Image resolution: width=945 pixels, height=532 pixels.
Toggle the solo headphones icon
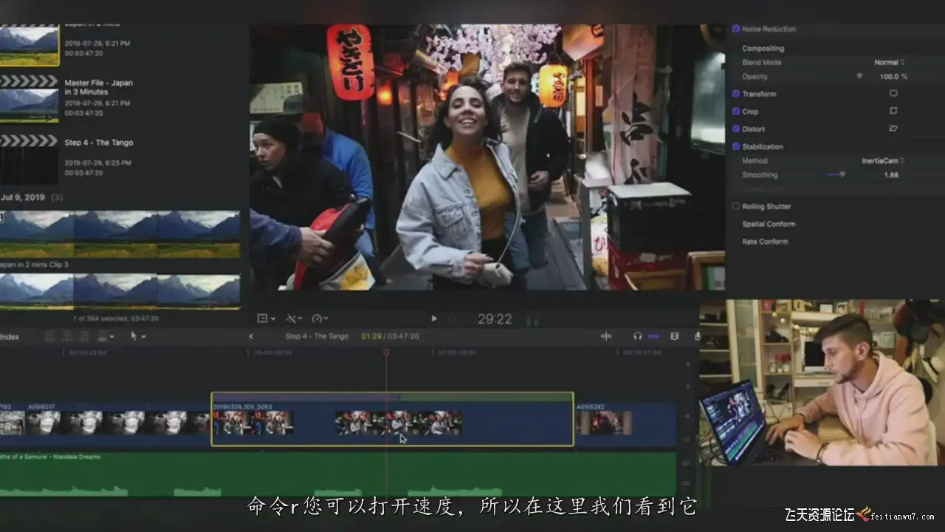pyautogui.click(x=637, y=336)
